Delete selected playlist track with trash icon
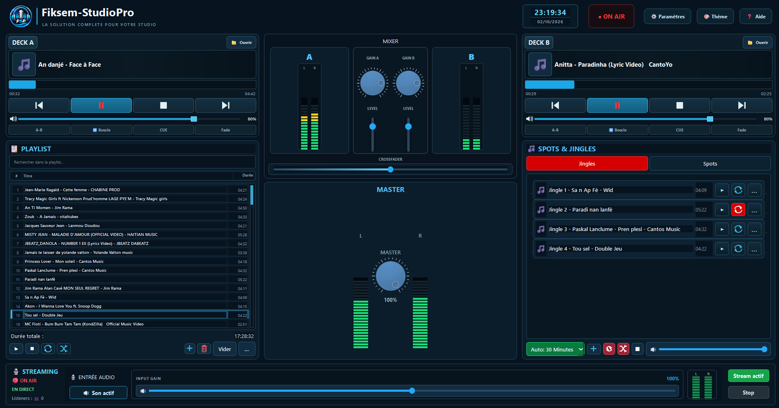This screenshot has width=779, height=408. coord(204,349)
